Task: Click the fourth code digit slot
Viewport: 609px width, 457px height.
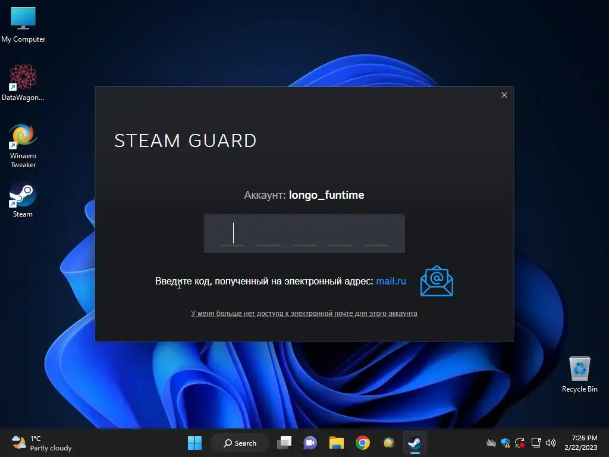Action: tap(340, 233)
